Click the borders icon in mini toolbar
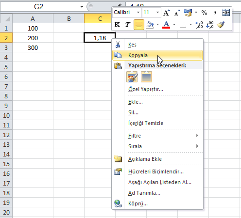This screenshot has width=241, height=218. [x=183, y=25]
